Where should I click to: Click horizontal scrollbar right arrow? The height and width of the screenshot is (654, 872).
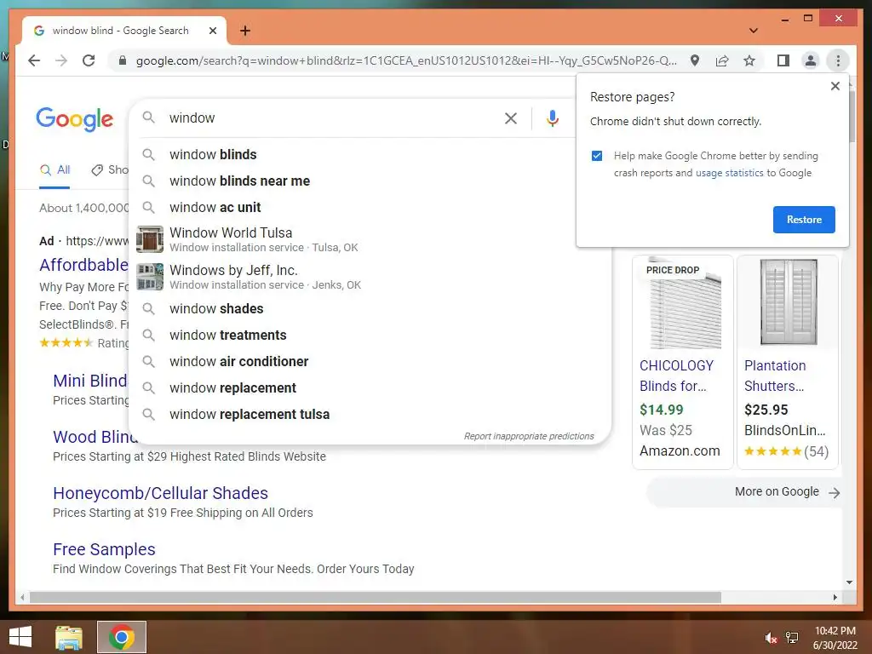pos(835,597)
